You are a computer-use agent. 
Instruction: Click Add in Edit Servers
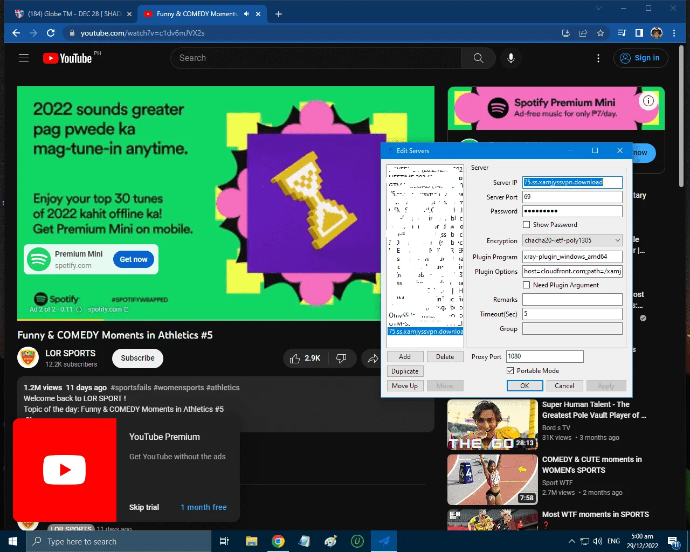tap(405, 357)
